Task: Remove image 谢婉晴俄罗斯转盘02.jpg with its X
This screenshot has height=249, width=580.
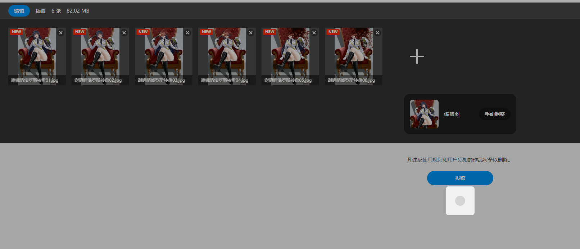Action: pos(124,33)
